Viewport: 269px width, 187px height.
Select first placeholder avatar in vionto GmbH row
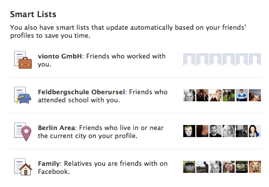[189, 59]
